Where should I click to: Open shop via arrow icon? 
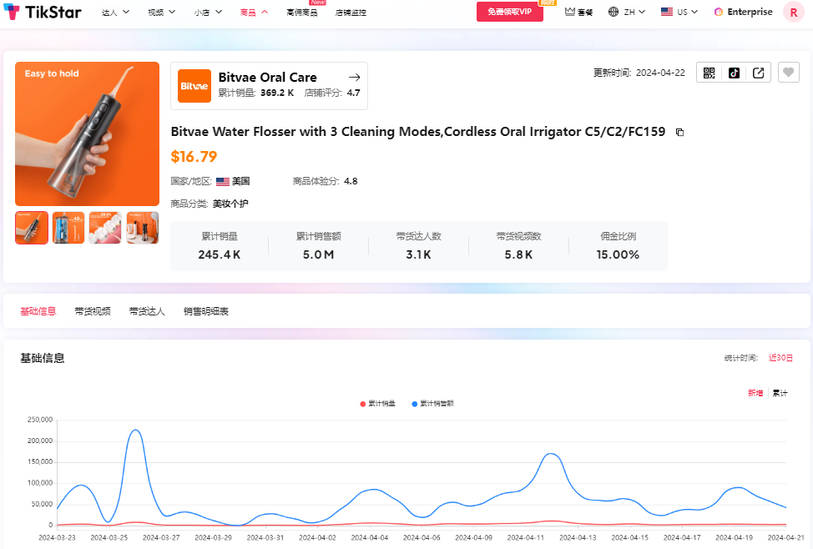pyautogui.click(x=354, y=78)
